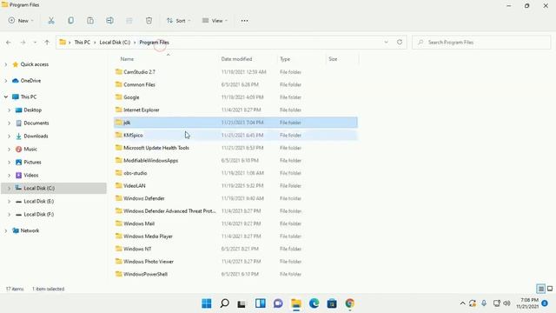The height and width of the screenshot is (313, 556).
Task: Click the Share icon in toolbar
Action: (x=129, y=21)
